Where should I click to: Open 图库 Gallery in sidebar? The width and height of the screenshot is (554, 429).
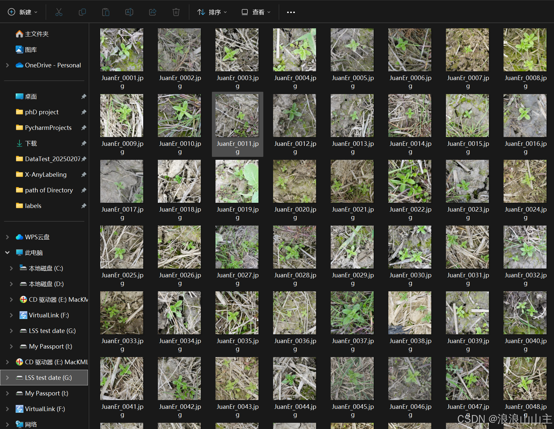tap(31, 49)
